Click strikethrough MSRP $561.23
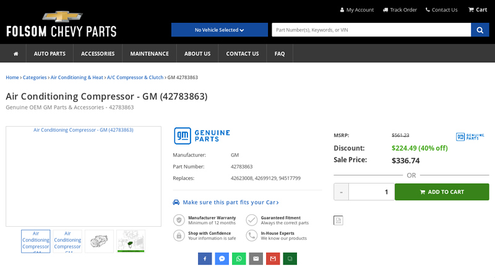Viewport: 495px width, 278px height. [x=400, y=135]
